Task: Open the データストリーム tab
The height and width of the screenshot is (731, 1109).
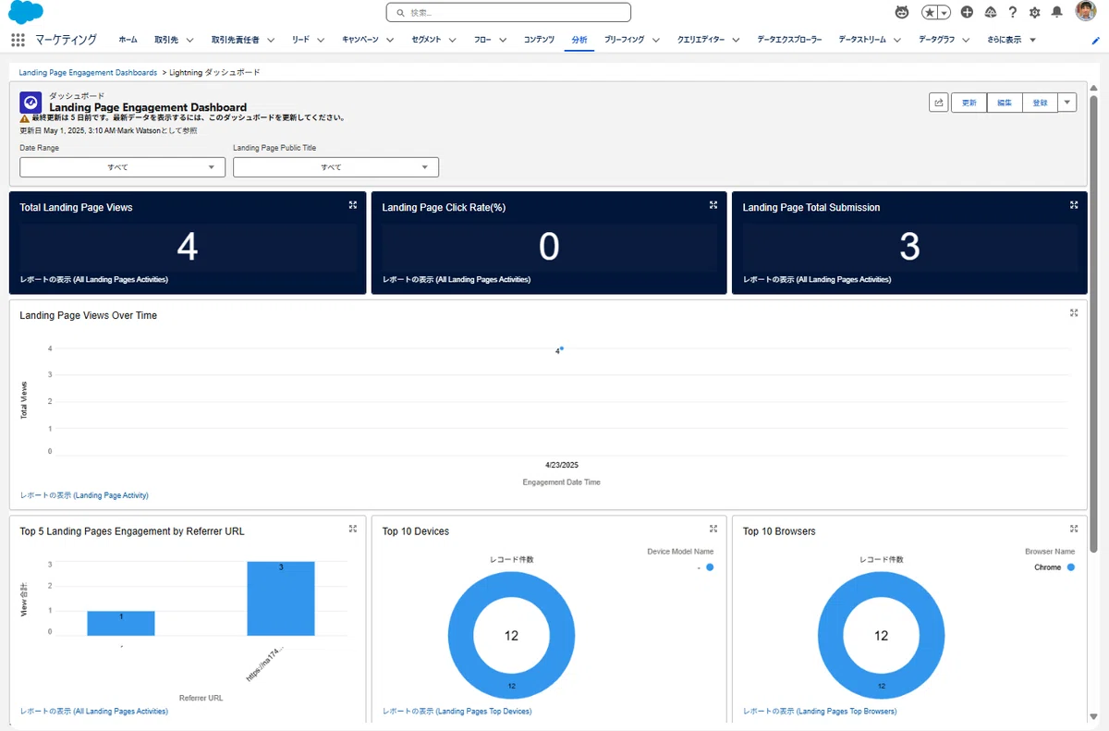Action: tap(862, 40)
